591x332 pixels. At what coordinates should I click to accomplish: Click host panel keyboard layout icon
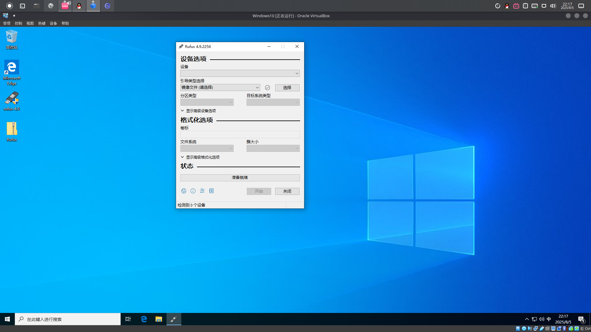click(535, 6)
